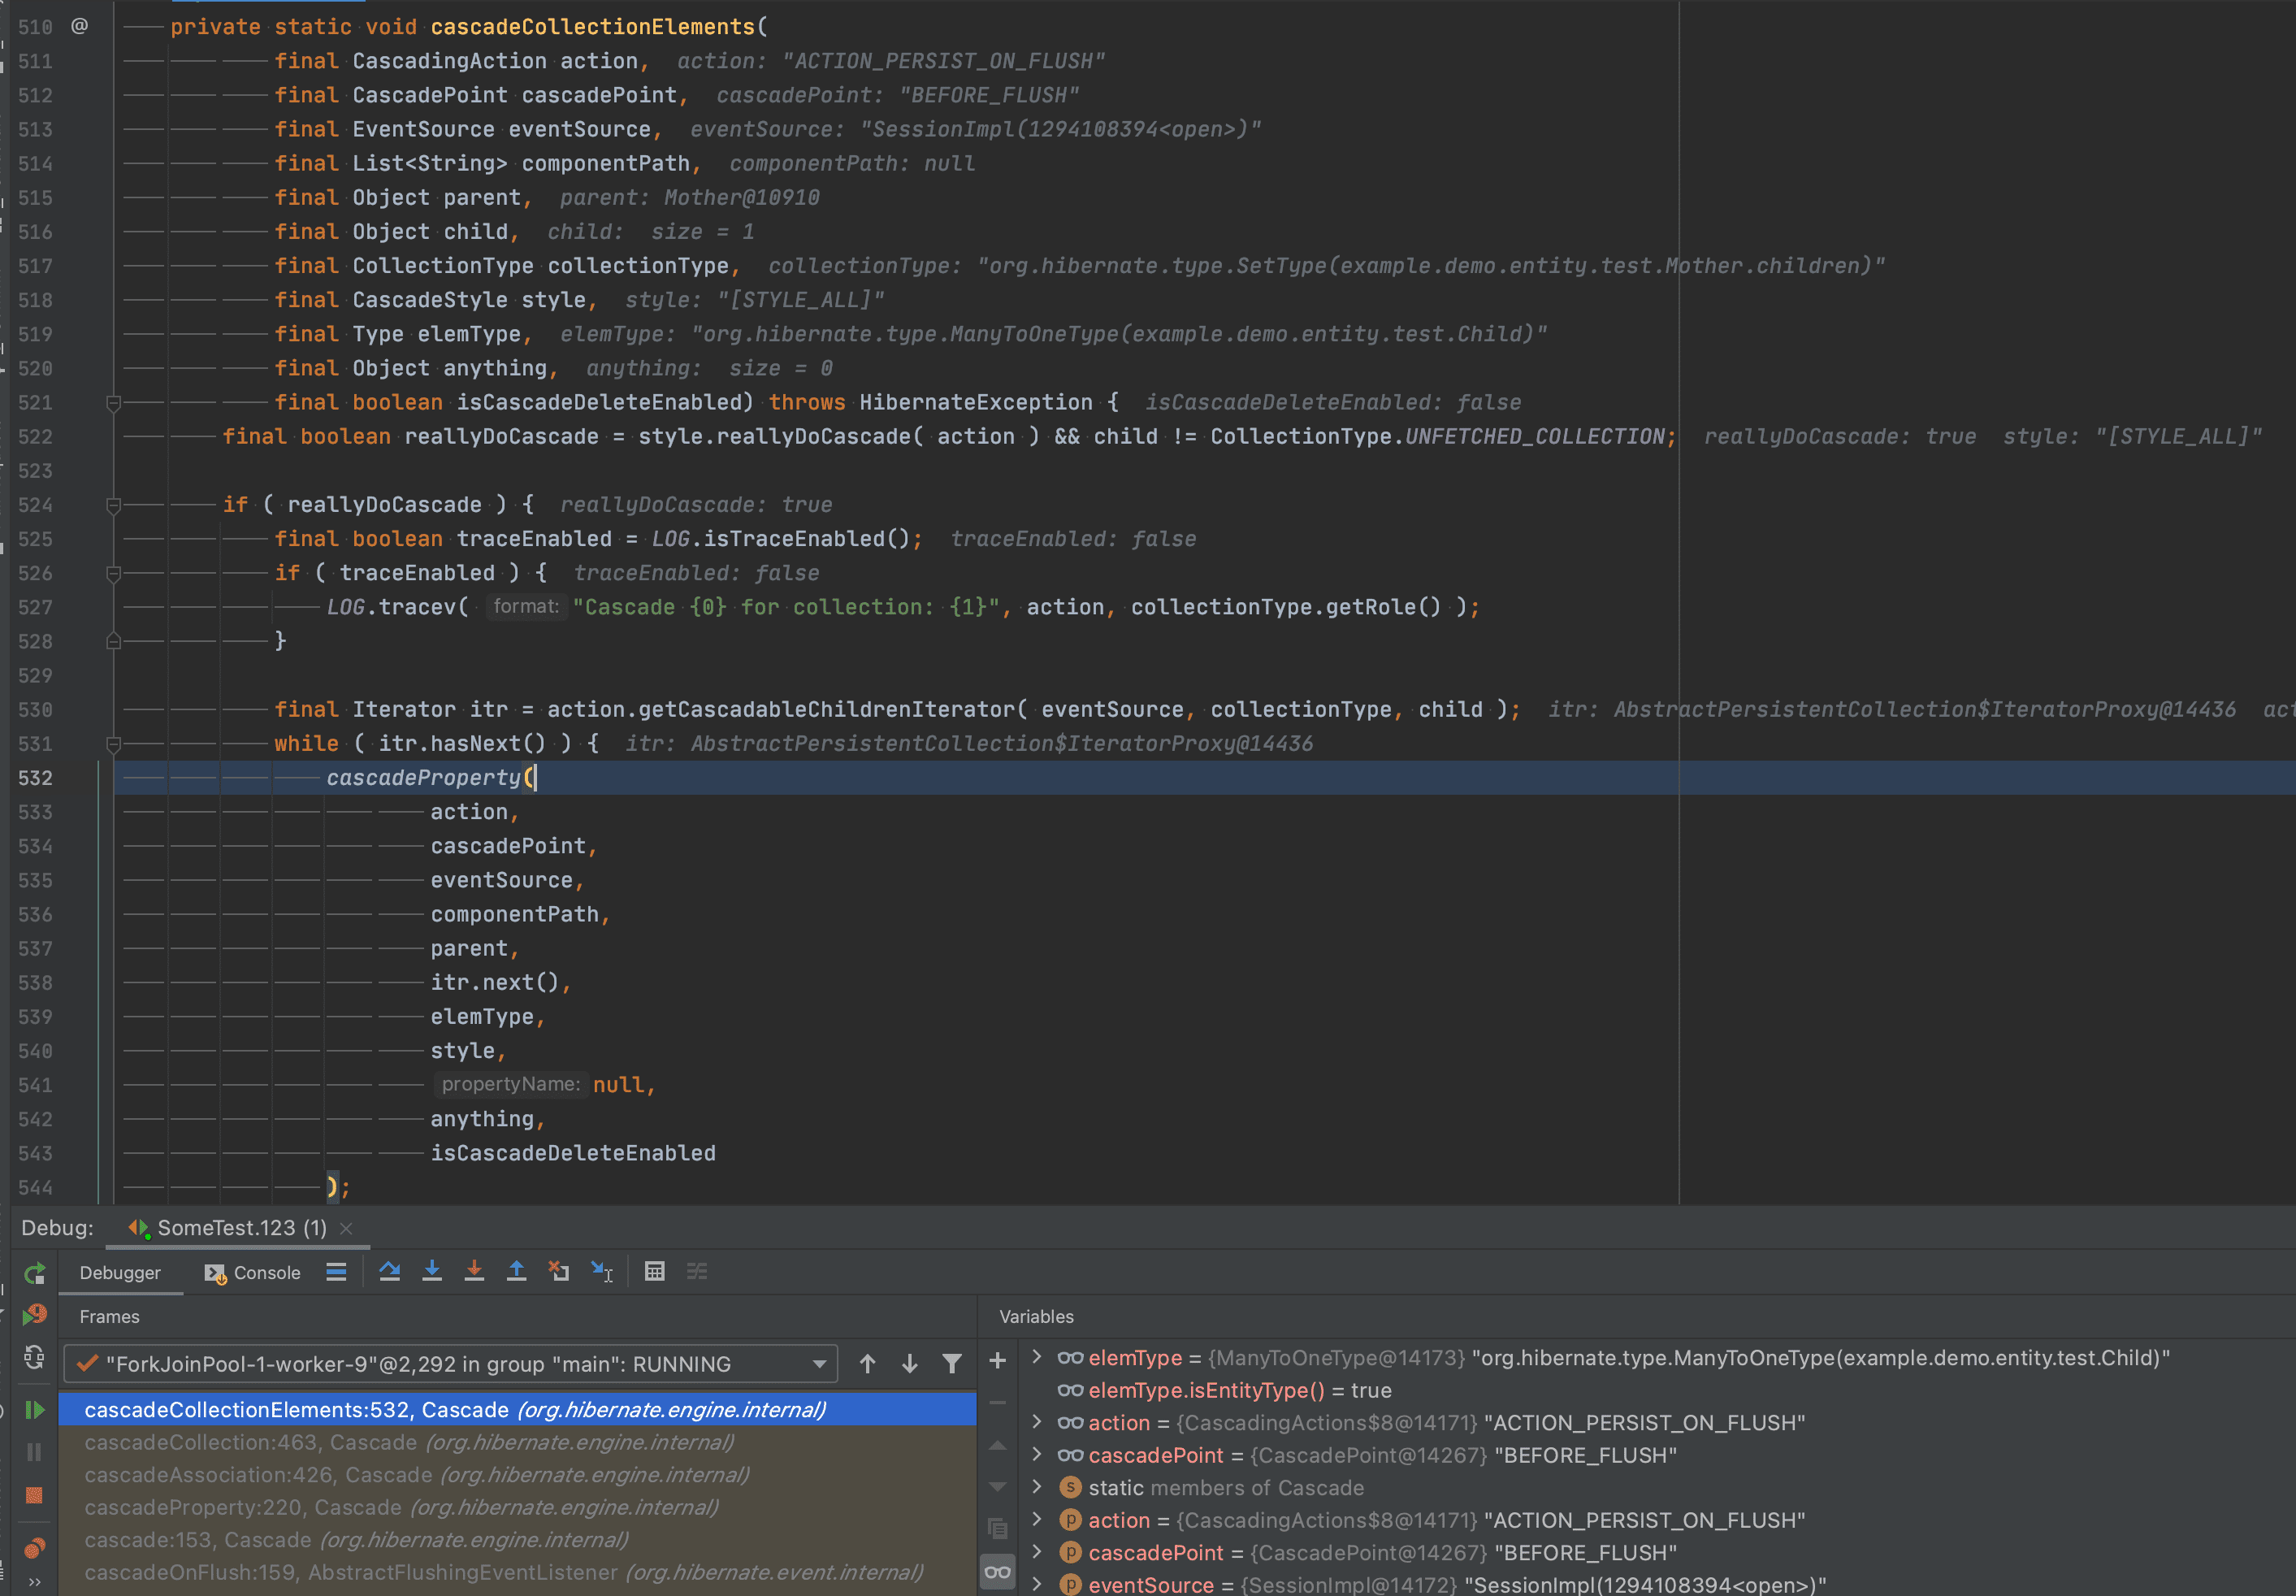Click the Step Over debugger icon
2296x1596 pixels.
click(390, 1272)
